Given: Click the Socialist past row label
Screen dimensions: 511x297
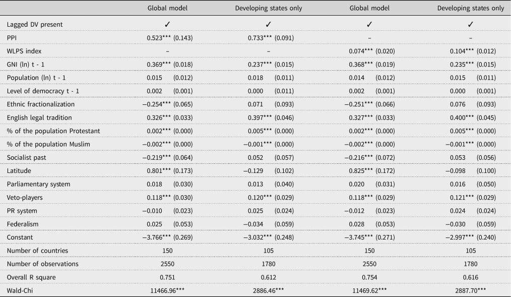Looking at the screenshot, I should click(26, 157).
